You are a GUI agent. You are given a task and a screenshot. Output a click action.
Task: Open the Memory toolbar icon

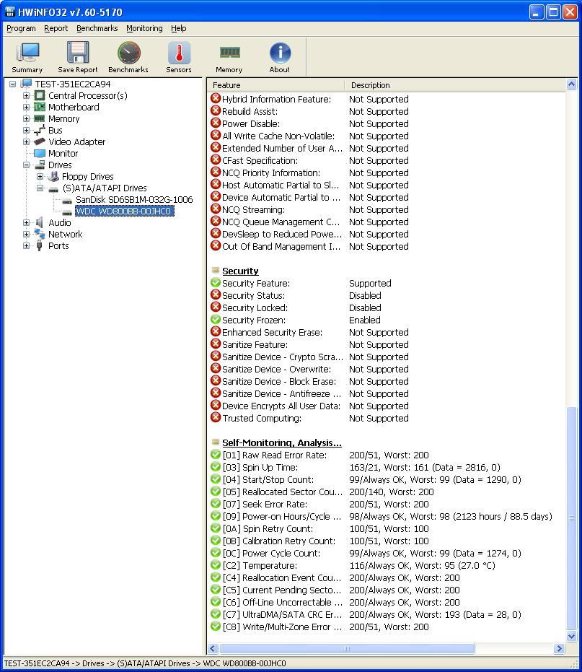pyautogui.click(x=229, y=53)
